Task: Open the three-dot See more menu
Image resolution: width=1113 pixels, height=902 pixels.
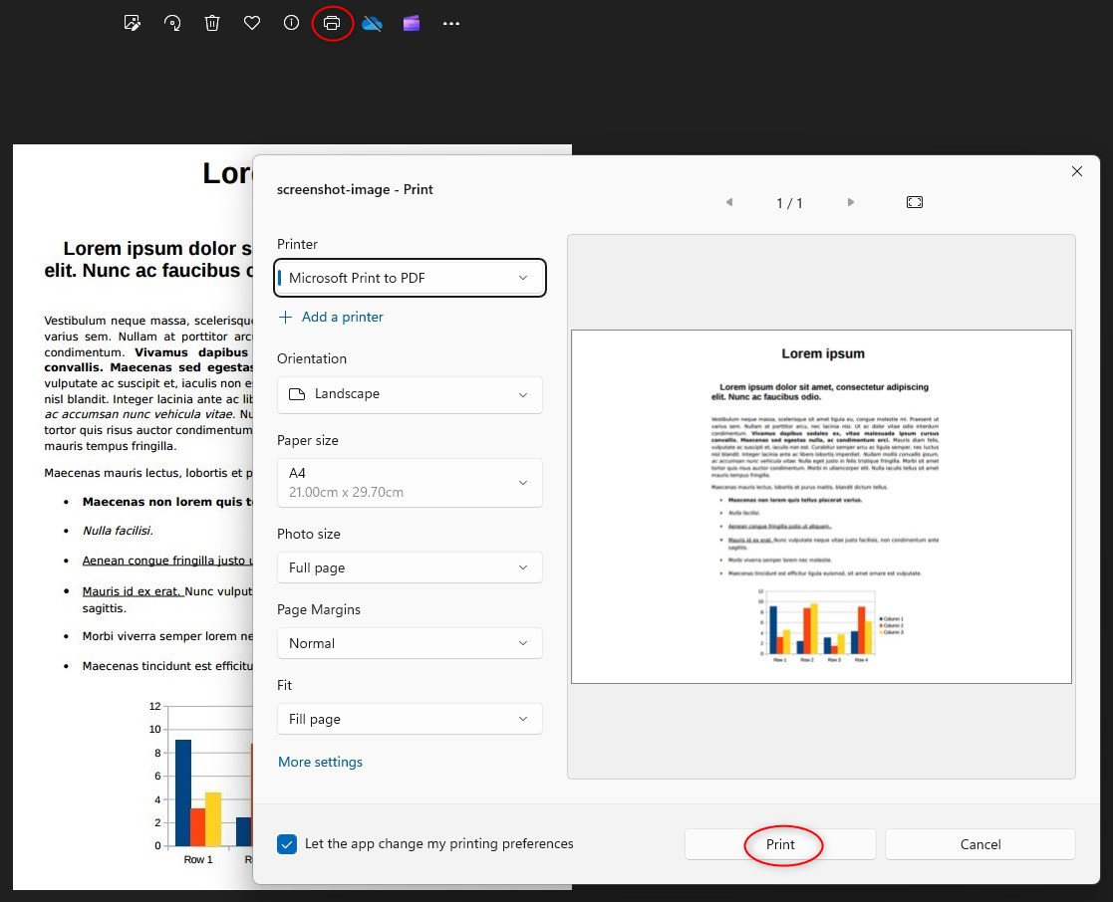Action: [x=451, y=23]
